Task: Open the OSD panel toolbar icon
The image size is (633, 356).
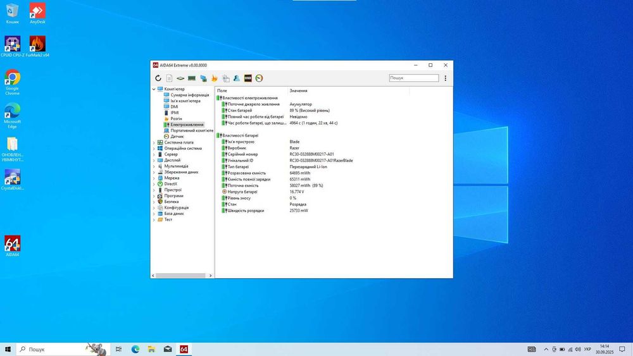Action: coord(248,78)
